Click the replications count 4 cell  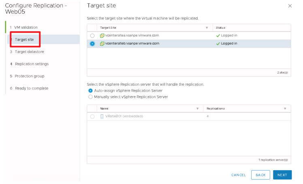click(207, 116)
